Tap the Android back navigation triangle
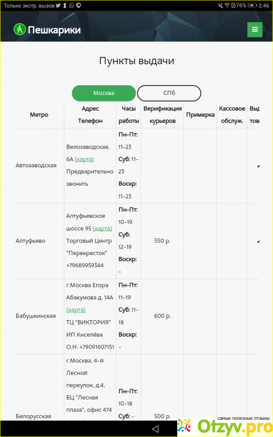 tap(155, 429)
